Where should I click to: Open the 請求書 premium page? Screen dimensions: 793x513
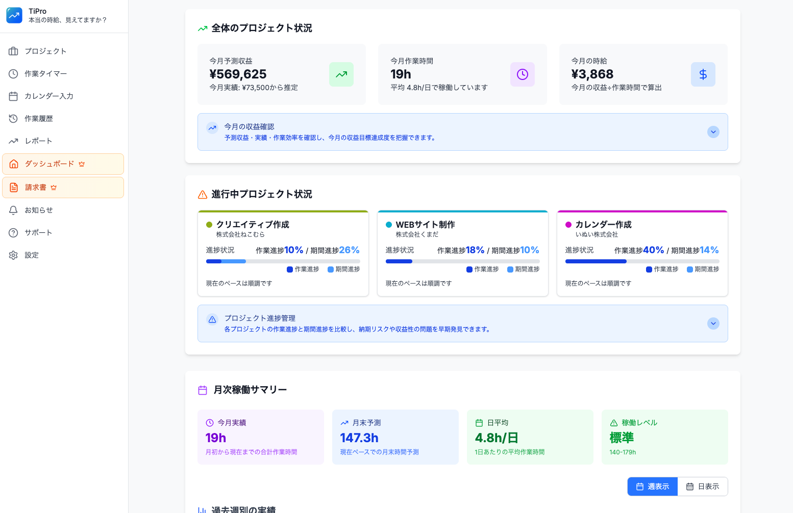click(36, 187)
